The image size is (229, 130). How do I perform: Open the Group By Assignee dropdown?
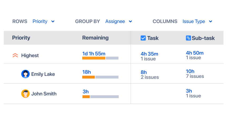119,22
